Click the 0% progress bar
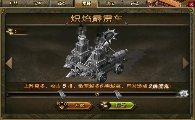The image size is (195, 120). pyautogui.click(x=92, y=94)
